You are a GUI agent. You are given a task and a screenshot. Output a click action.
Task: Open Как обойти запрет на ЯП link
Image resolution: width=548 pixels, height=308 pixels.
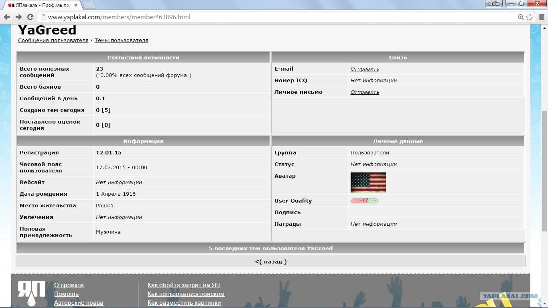point(184,285)
